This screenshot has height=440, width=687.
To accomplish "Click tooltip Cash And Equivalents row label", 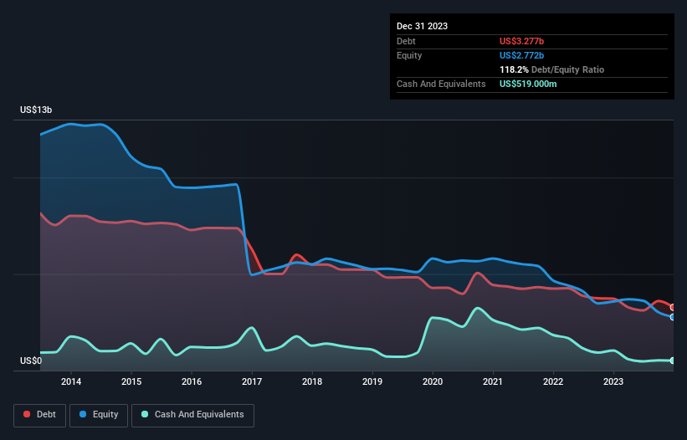I will [x=441, y=84].
